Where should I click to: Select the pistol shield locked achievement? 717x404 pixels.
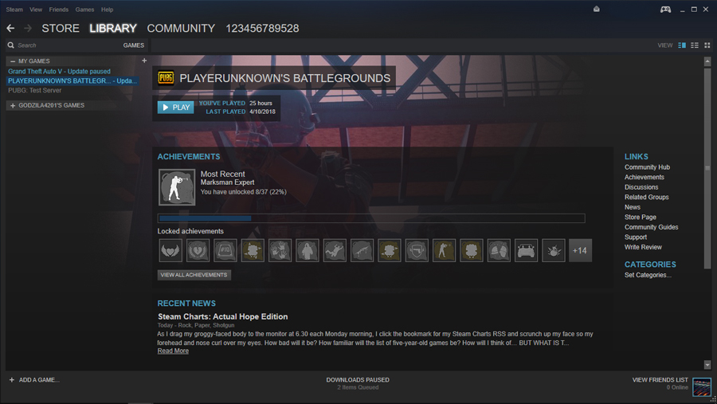[x=417, y=250]
